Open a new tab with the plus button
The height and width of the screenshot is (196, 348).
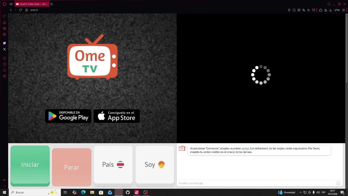pos(51,4)
